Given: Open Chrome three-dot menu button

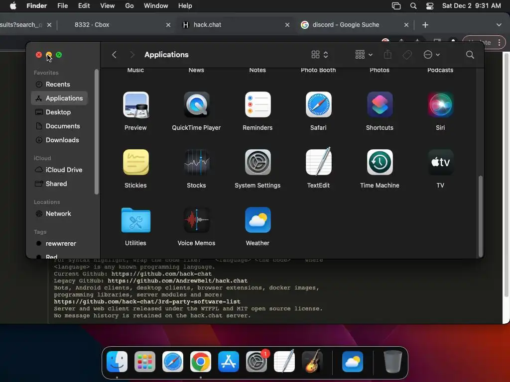Looking at the screenshot, I should tap(499, 42).
